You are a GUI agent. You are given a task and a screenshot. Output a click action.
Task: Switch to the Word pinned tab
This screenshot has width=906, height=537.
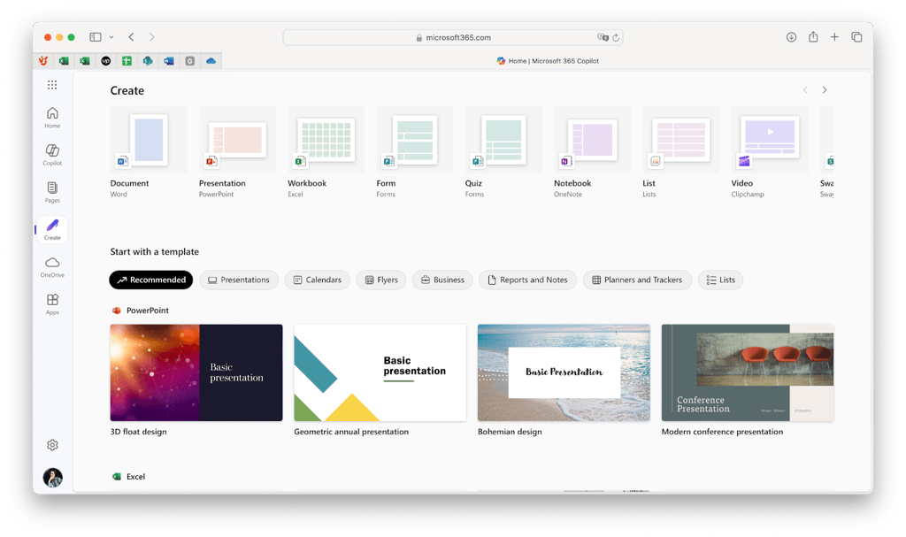click(x=169, y=61)
